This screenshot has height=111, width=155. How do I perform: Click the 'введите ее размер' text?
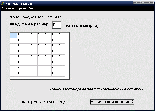click(x=29, y=25)
